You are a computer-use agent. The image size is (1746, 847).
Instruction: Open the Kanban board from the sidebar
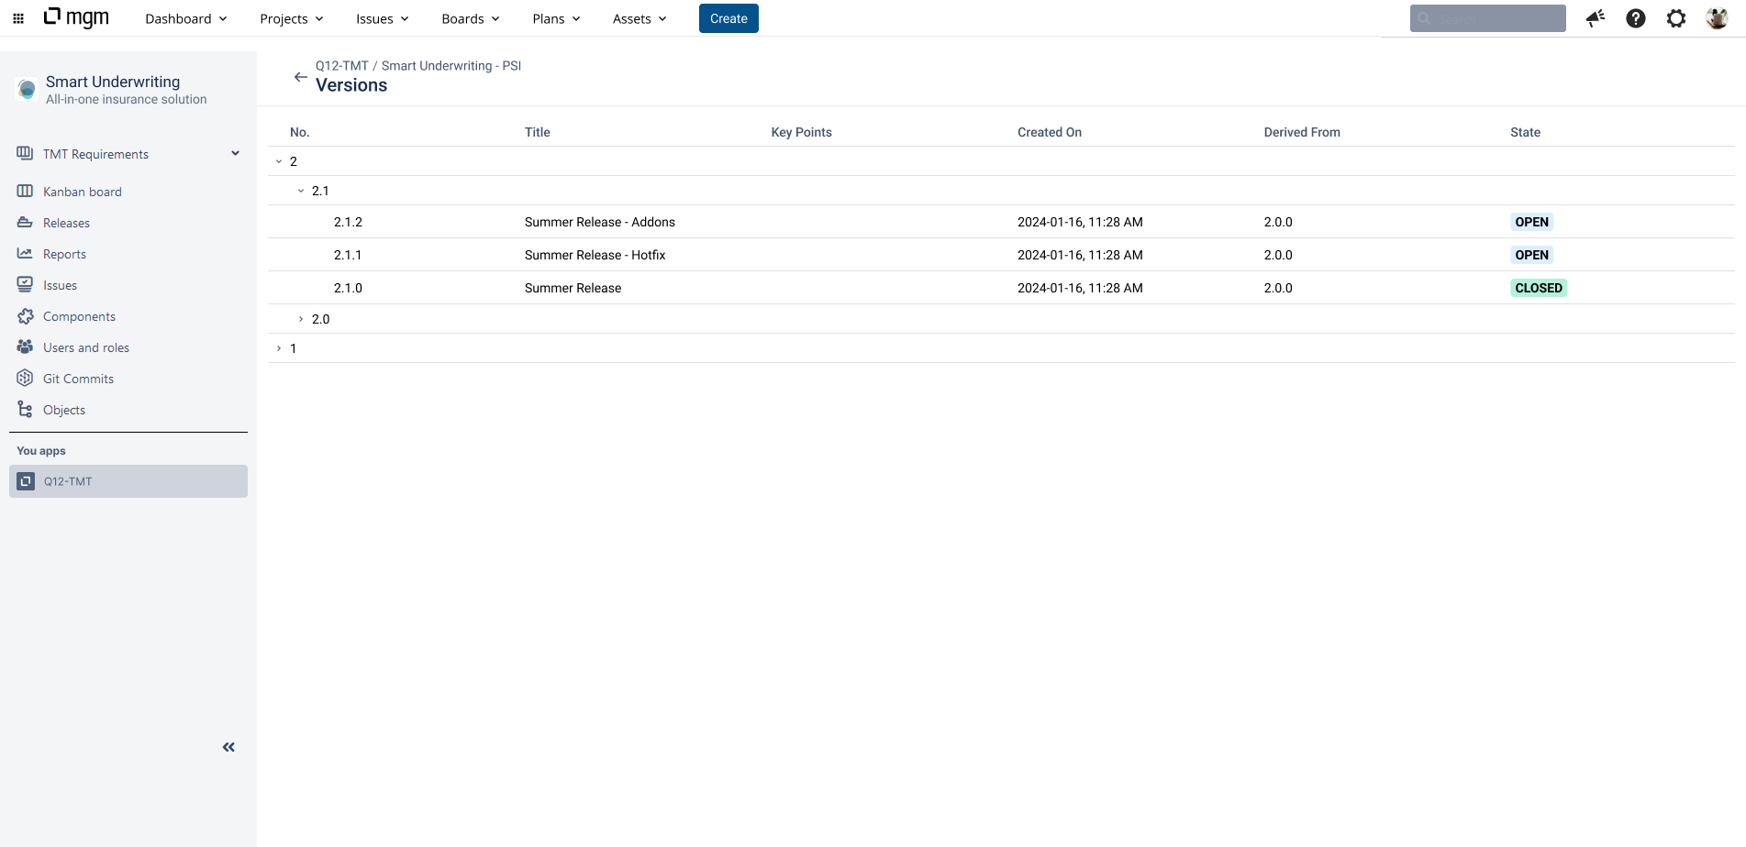[x=24, y=191]
